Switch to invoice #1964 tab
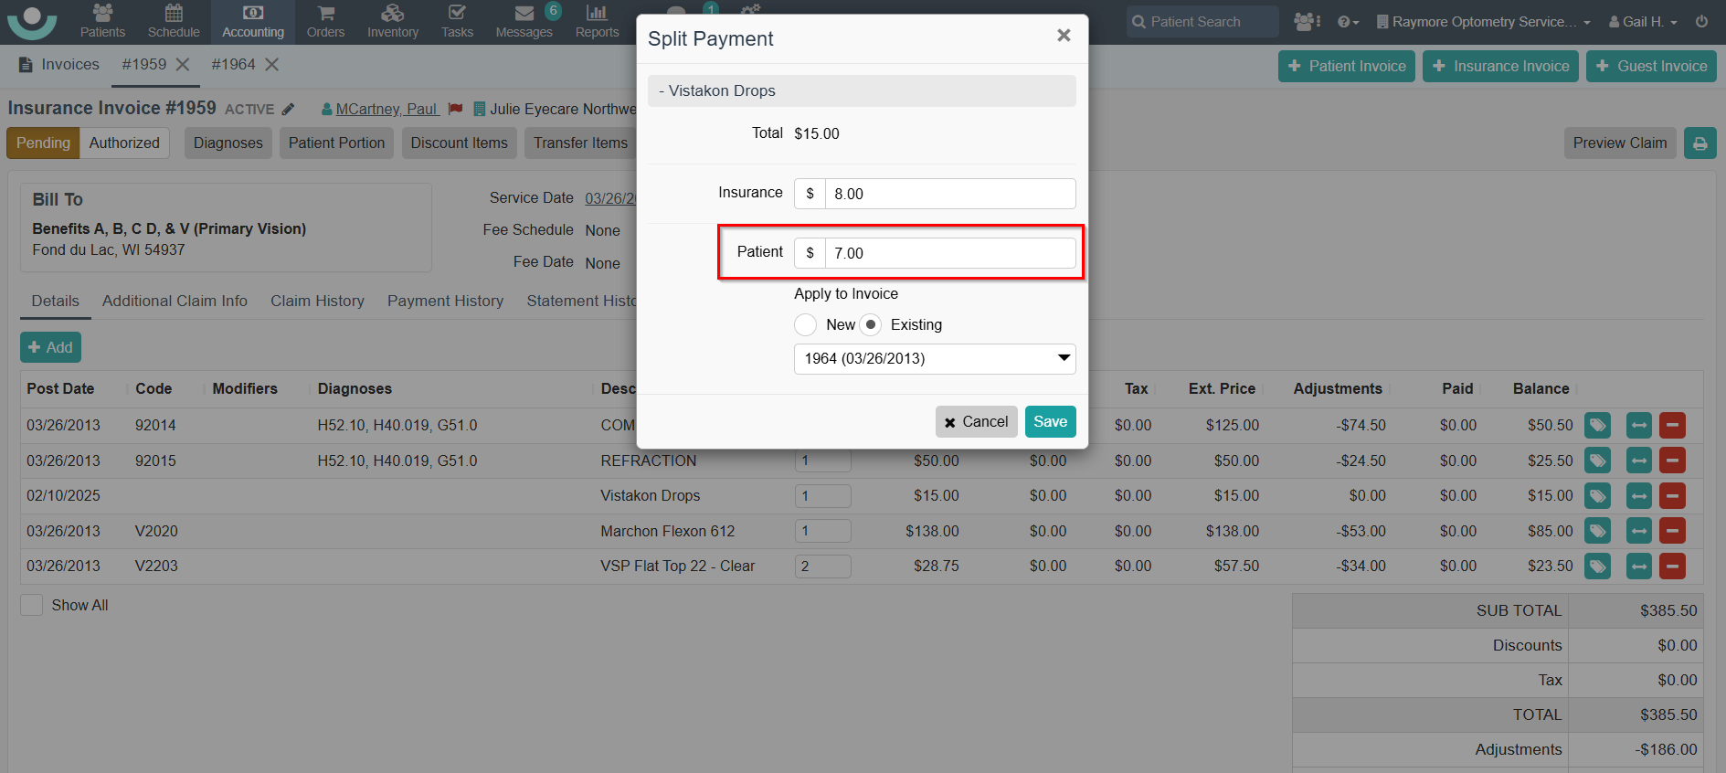 click(x=233, y=65)
